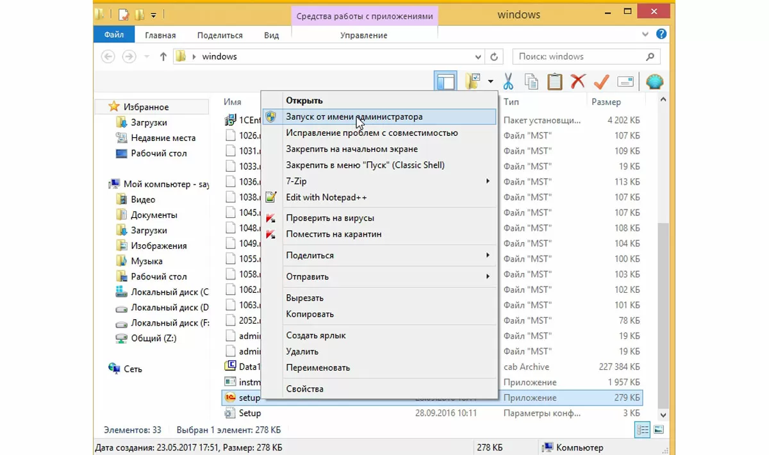Open the Главная ribbon tab
The width and height of the screenshot is (769, 455).
(x=160, y=35)
